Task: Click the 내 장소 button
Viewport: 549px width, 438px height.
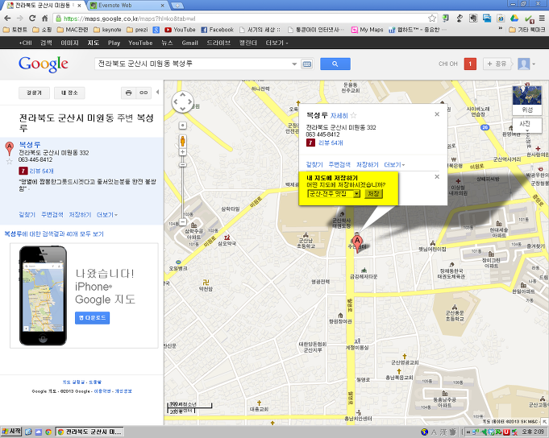Action: tap(69, 93)
